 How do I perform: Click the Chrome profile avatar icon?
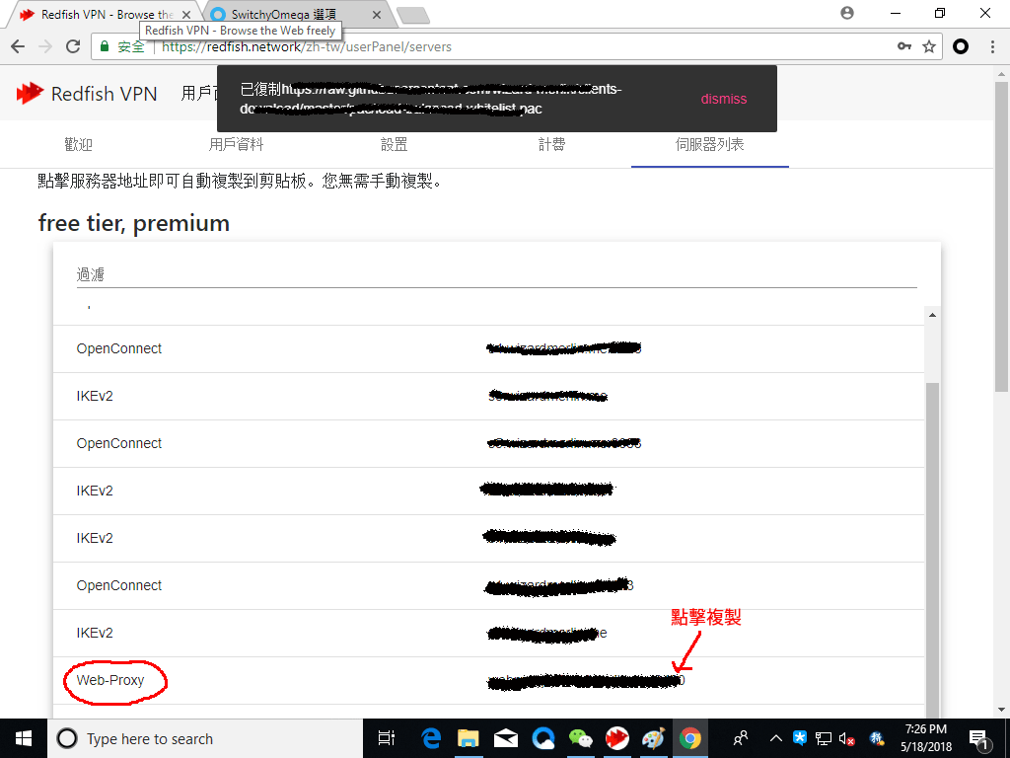pyautogui.click(x=847, y=13)
